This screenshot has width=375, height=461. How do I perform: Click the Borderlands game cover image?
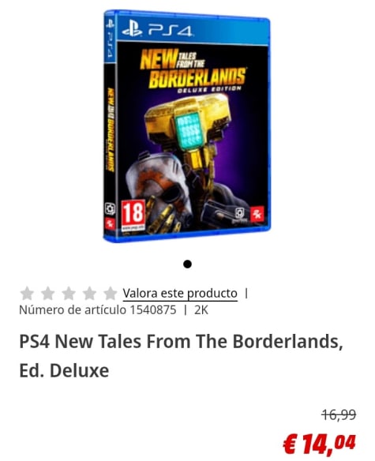(x=187, y=126)
